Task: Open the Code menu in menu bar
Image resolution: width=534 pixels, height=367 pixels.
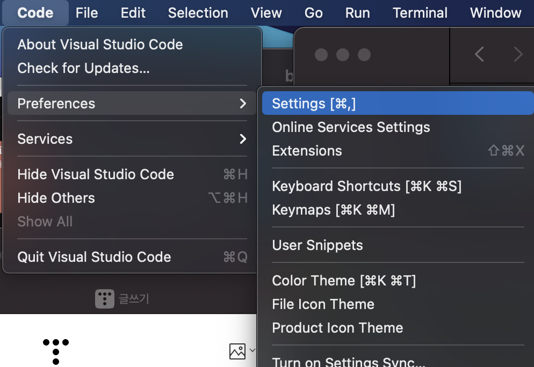Action: point(35,13)
